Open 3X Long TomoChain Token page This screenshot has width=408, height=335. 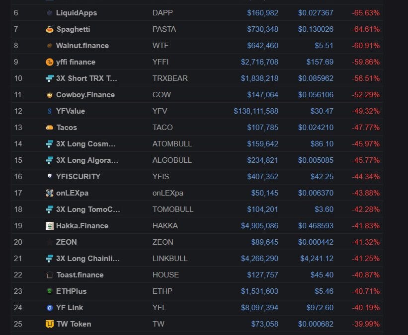pyautogui.click(x=88, y=209)
